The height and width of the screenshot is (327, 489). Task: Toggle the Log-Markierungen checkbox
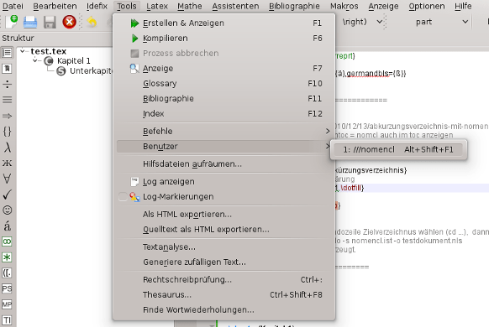[x=123, y=197]
